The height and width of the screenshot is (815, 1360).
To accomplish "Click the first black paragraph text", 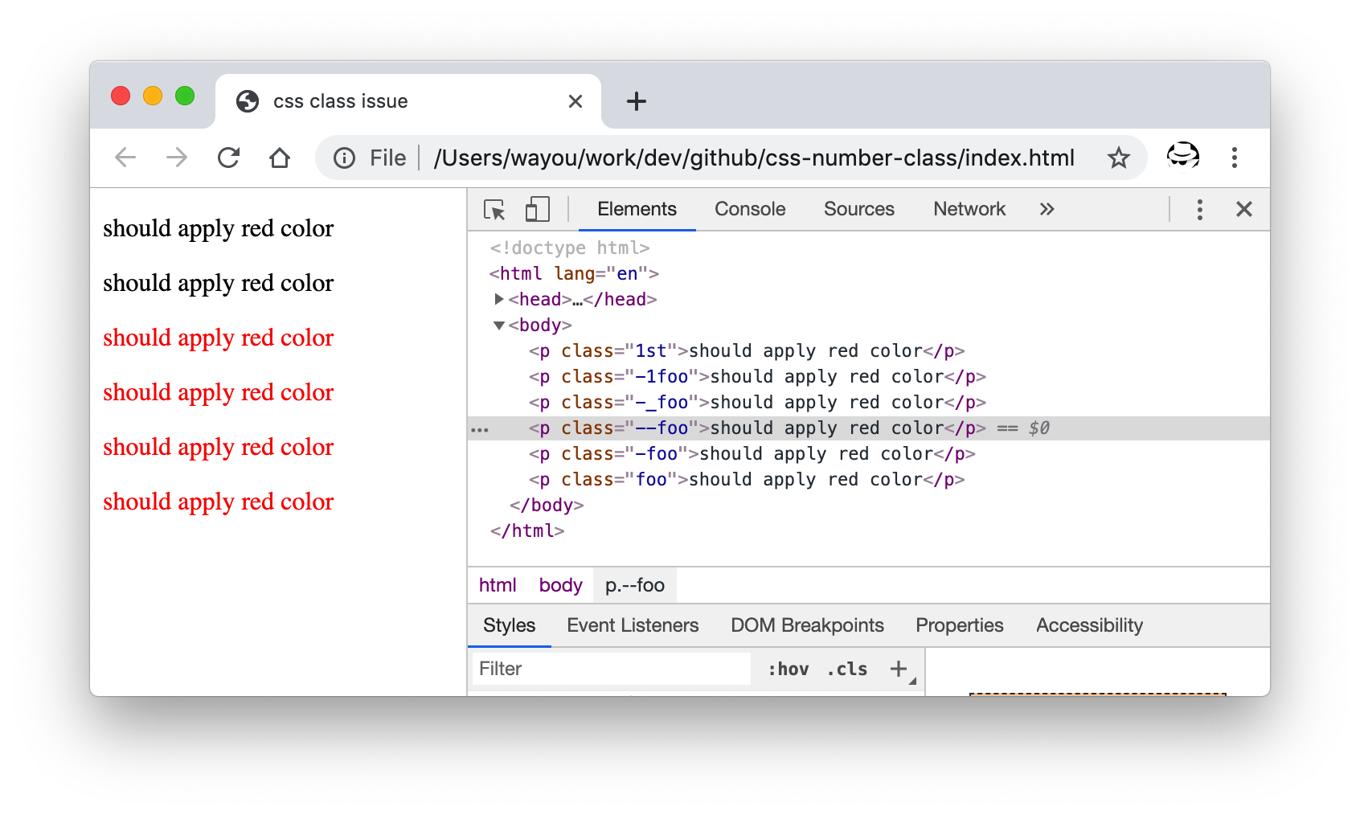I will (218, 229).
